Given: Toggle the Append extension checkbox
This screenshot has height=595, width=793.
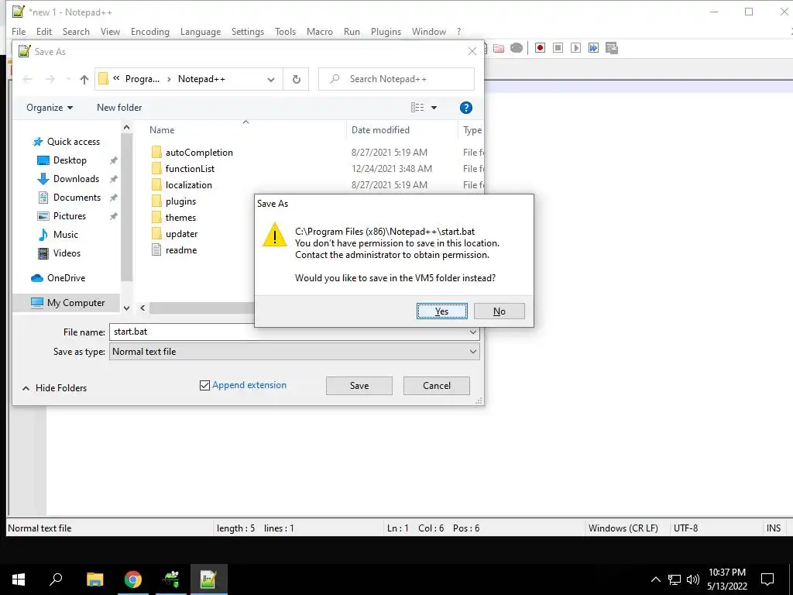Looking at the screenshot, I should [x=204, y=386].
